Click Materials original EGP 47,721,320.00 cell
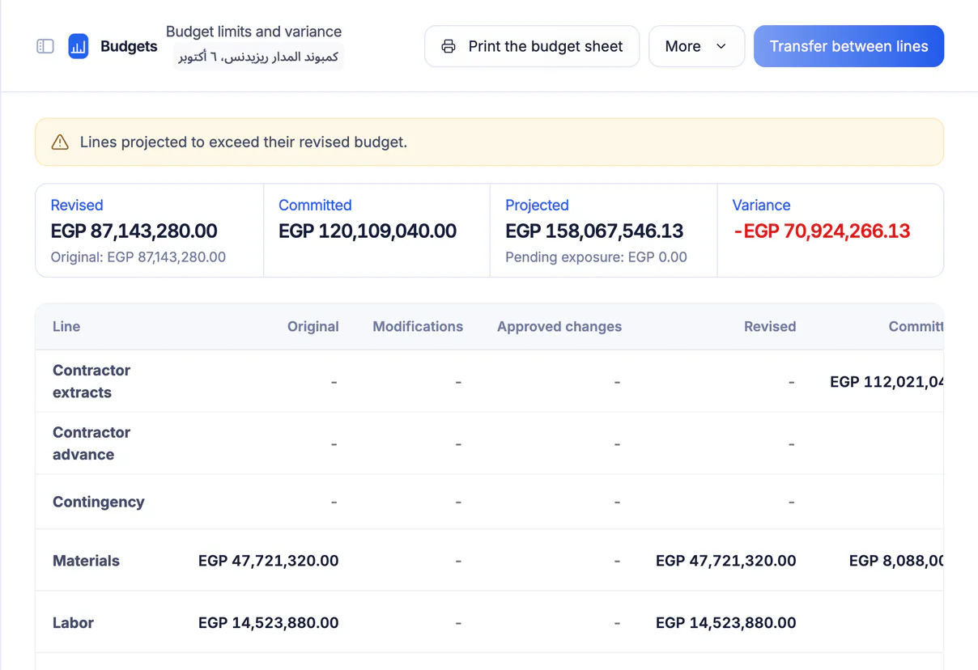The width and height of the screenshot is (978, 670). tap(268, 561)
